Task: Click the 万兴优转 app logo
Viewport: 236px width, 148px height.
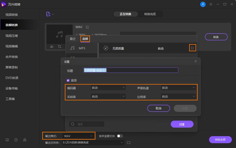Action: (3, 4)
